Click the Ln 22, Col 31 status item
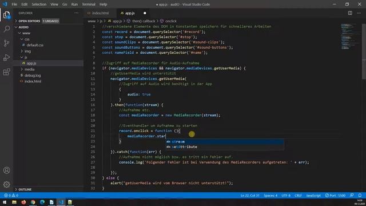Viewport: 366px width, 206px height. [x=250, y=196]
